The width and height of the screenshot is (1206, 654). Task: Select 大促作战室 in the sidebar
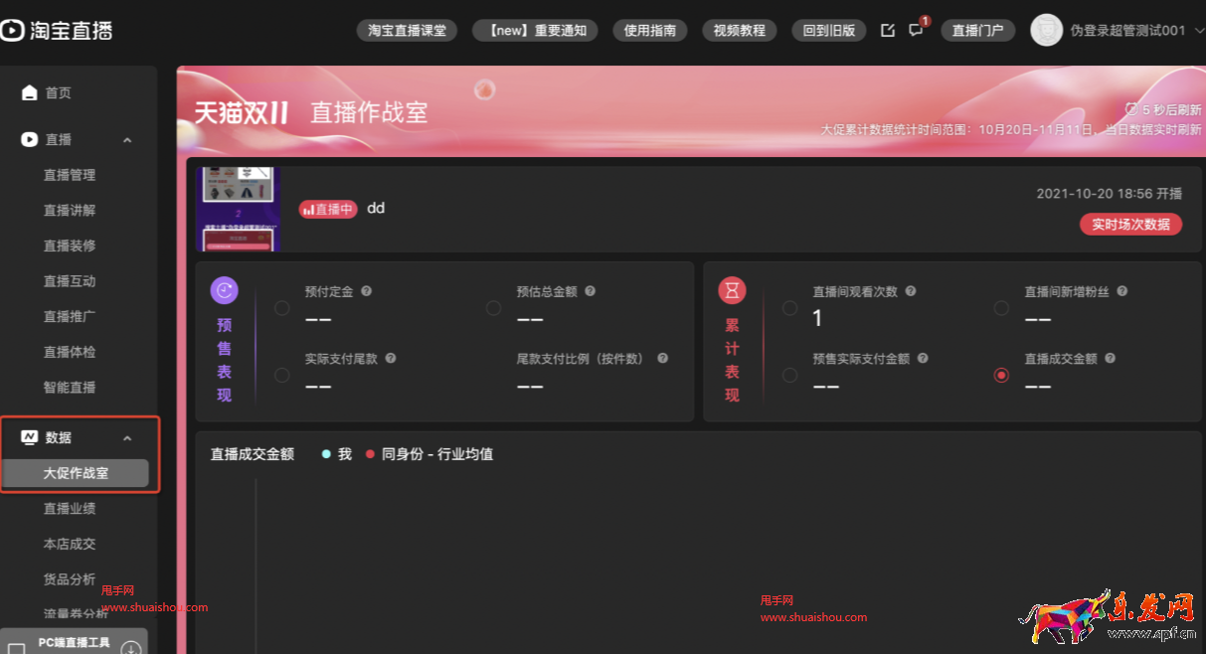click(76, 473)
